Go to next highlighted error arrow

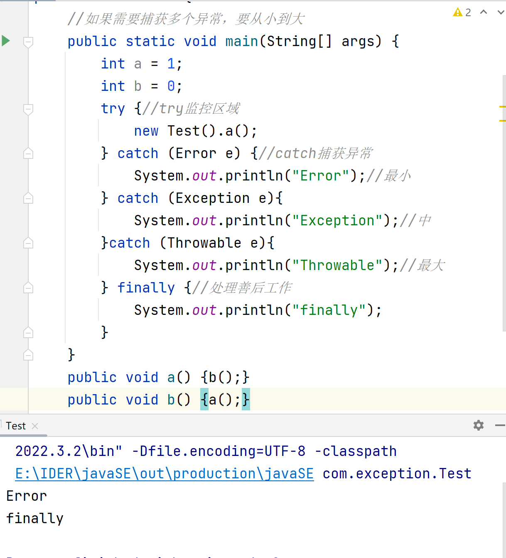tap(501, 12)
